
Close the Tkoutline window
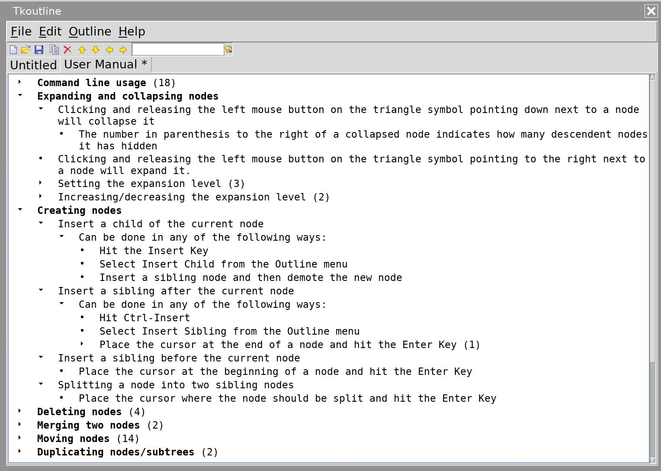651,11
